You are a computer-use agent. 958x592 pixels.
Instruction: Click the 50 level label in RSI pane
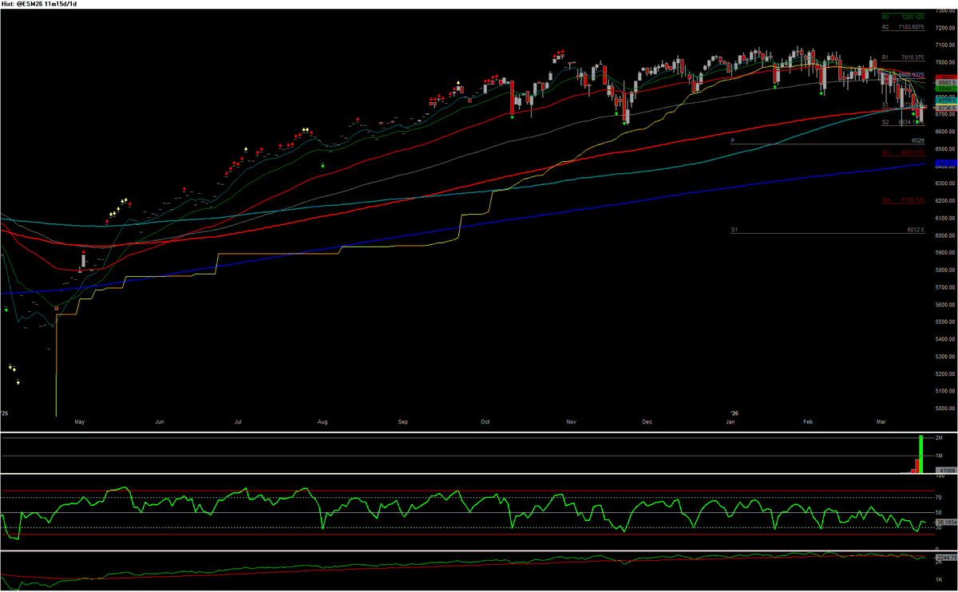pyautogui.click(x=940, y=512)
